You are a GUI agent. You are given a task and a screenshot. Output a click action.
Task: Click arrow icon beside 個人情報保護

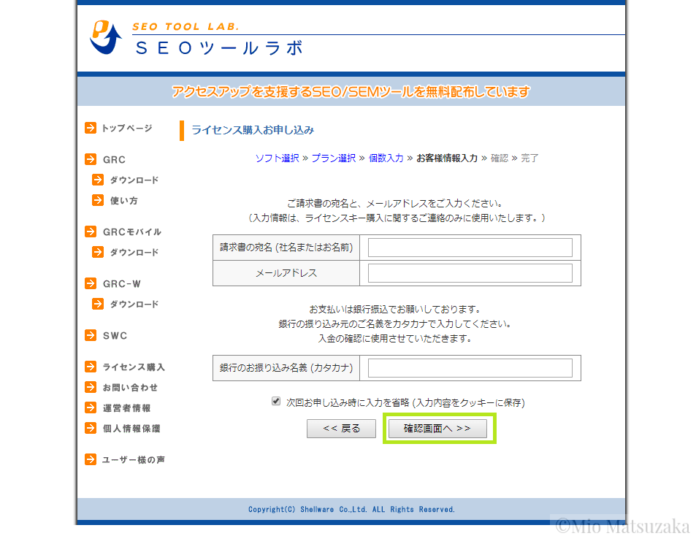(x=91, y=428)
